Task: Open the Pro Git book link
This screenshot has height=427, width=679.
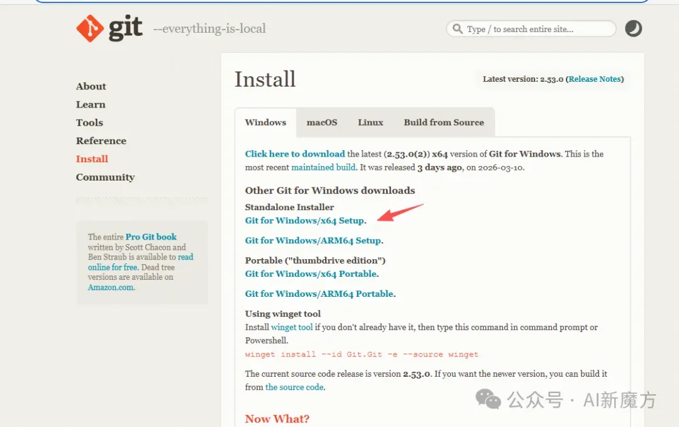Action: click(x=151, y=237)
